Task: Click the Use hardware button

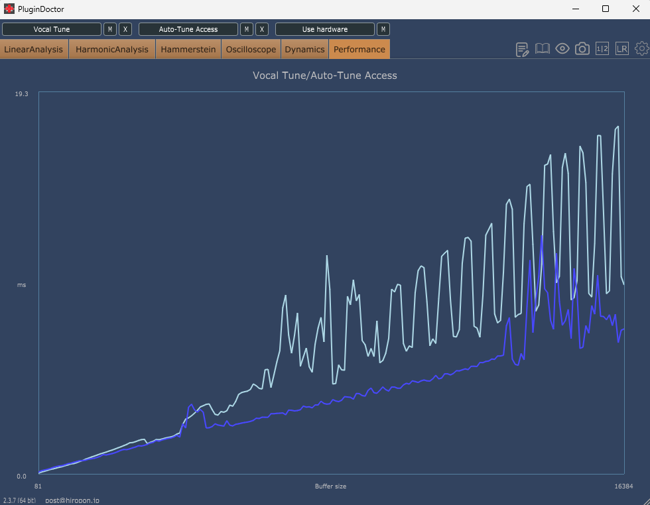Action: click(x=325, y=29)
